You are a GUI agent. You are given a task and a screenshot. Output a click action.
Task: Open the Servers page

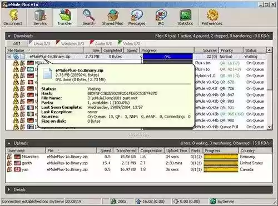(x=40, y=18)
